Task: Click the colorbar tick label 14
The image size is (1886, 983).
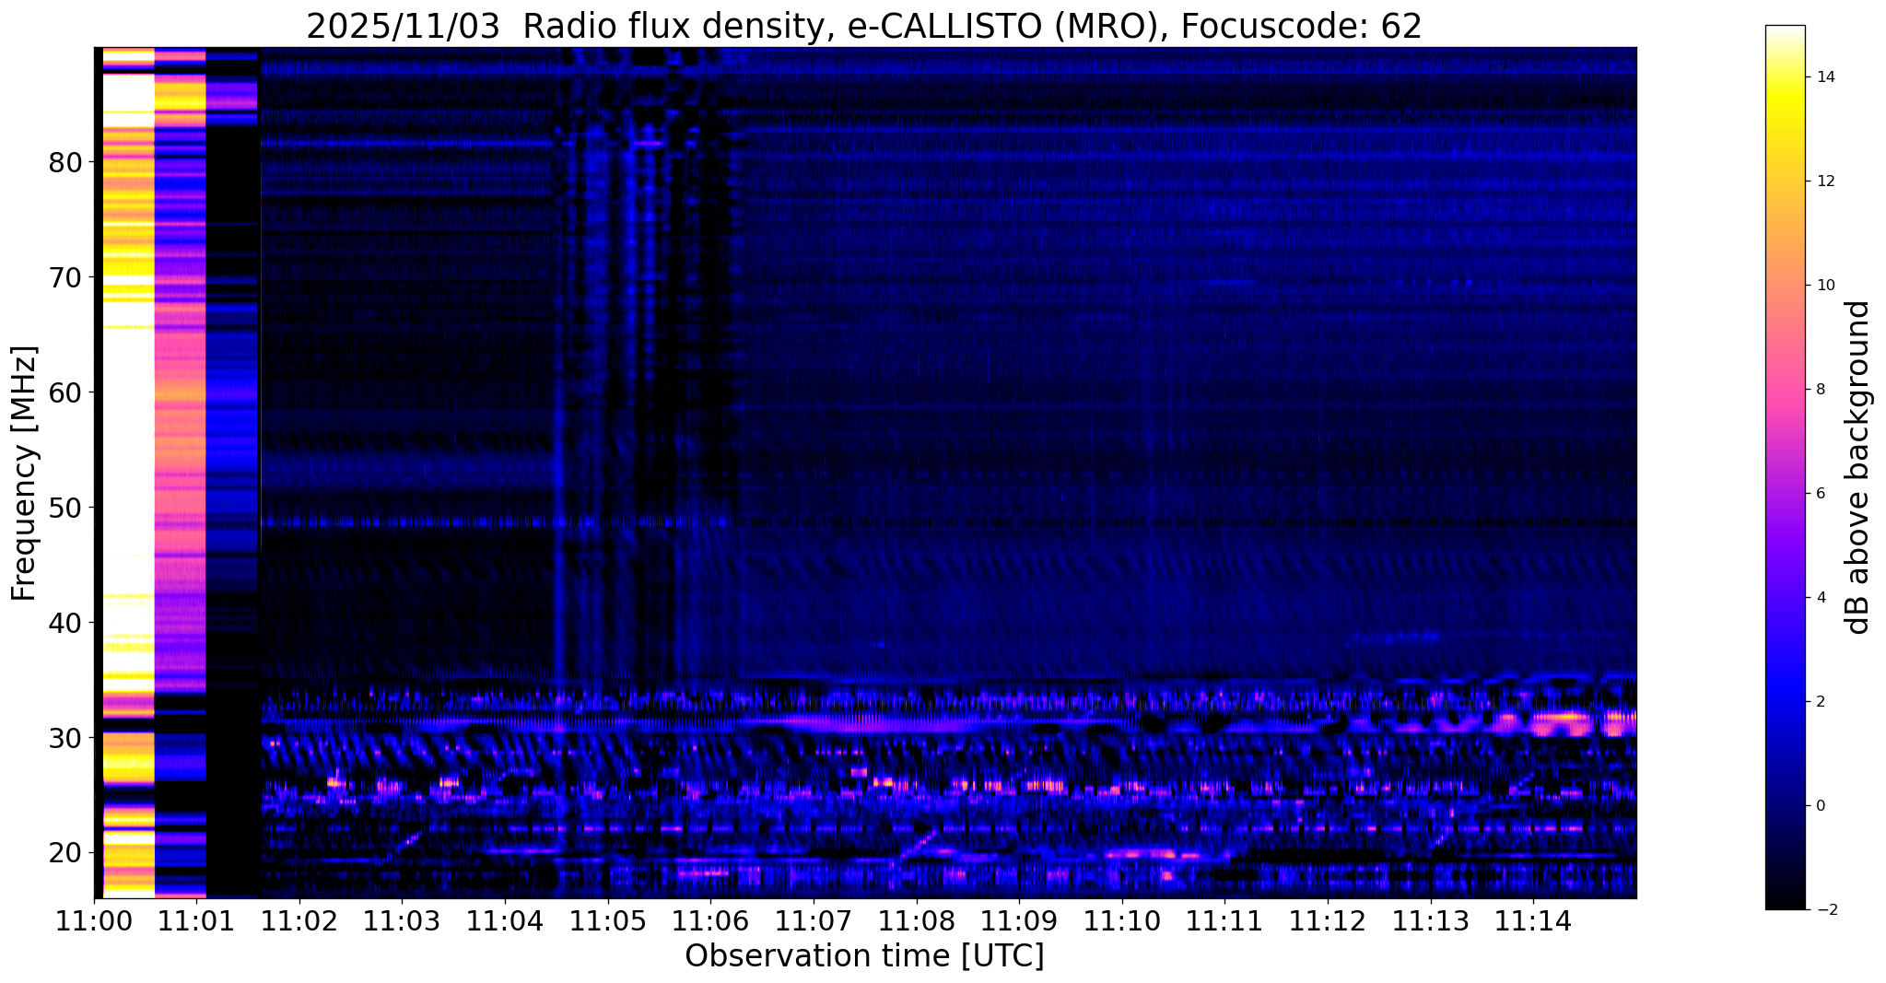Action: tap(1824, 77)
